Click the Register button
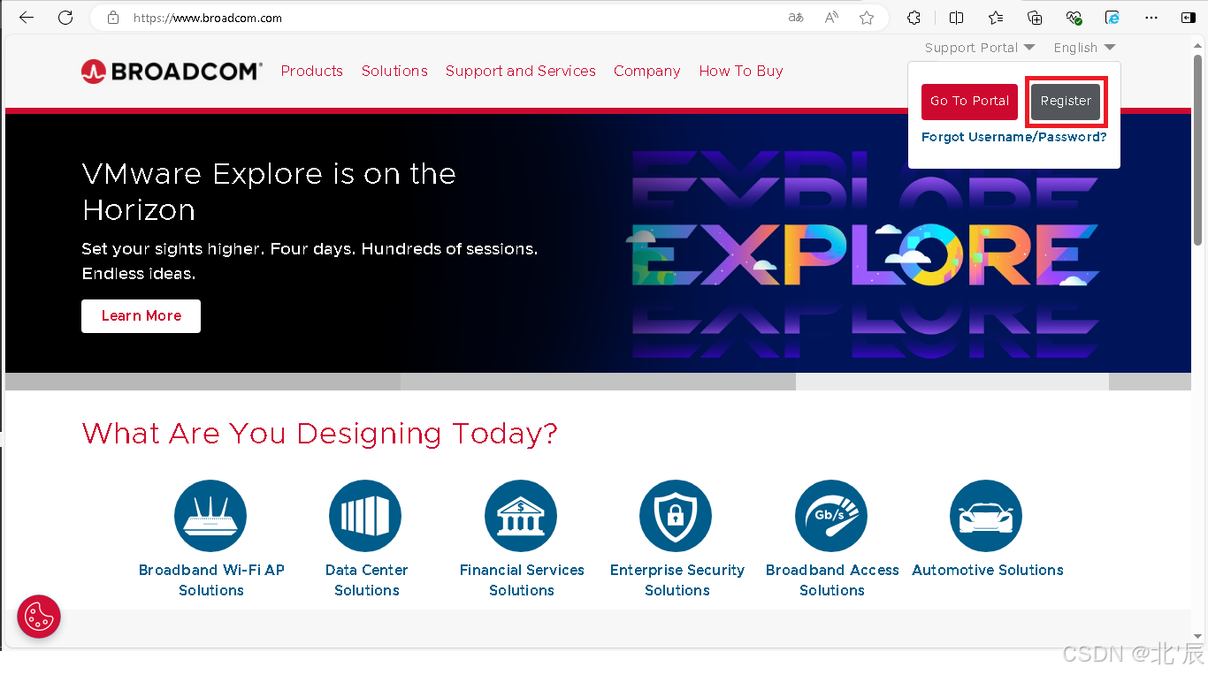Image resolution: width=1208 pixels, height=674 pixels. 1066,102
